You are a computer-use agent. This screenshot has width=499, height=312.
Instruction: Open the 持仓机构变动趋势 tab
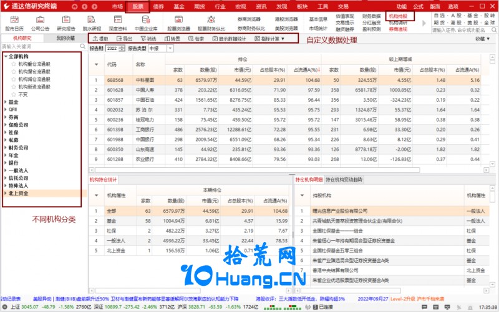[x=344, y=180]
